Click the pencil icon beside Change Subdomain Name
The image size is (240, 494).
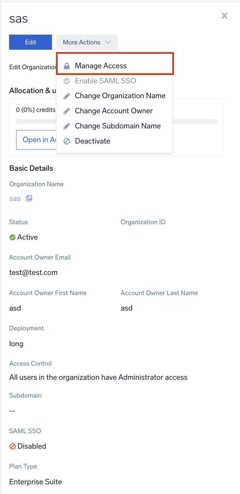[66, 126]
